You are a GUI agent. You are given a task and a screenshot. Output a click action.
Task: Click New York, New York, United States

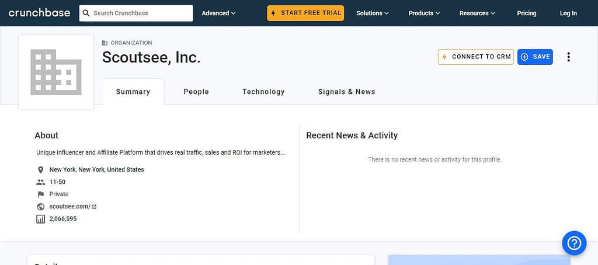(x=97, y=170)
